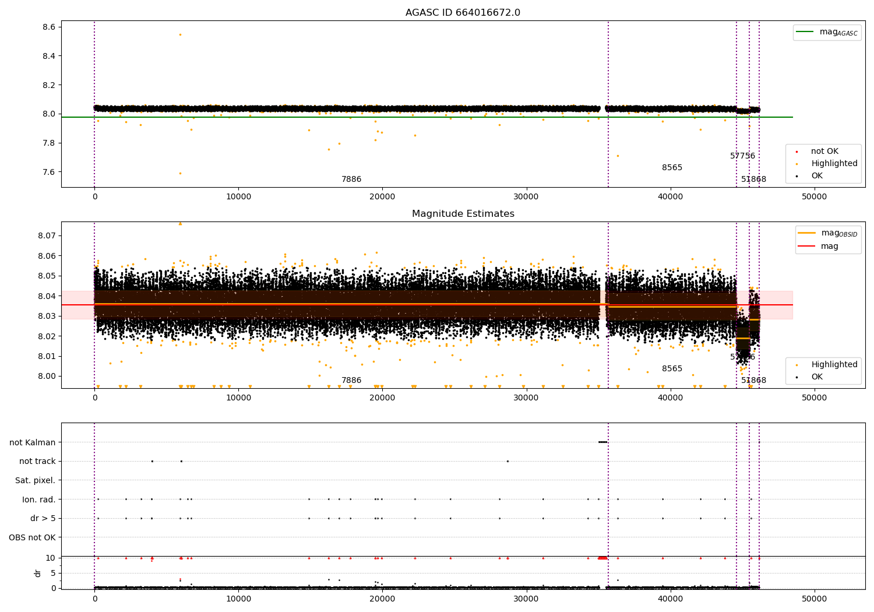This screenshot has width=874, height=612.
Task: Click the 'OBS not OK' row label
Action: tap(32, 537)
